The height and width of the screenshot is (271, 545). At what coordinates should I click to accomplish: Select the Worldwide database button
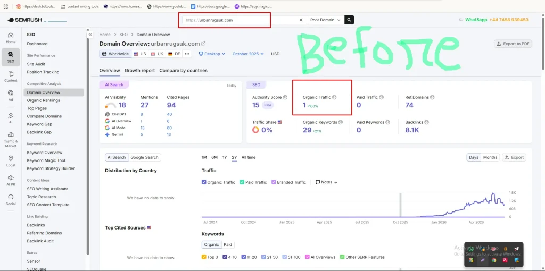pyautogui.click(x=115, y=54)
